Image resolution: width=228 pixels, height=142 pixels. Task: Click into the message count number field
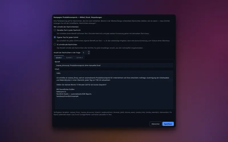(85, 53)
